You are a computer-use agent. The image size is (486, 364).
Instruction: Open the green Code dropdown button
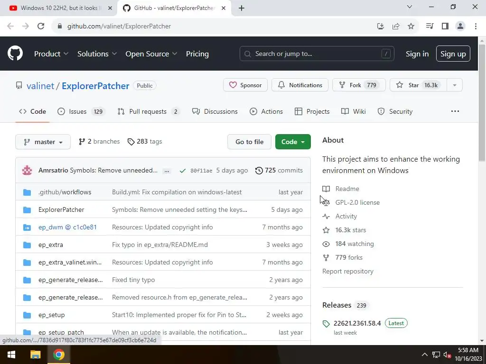293,142
